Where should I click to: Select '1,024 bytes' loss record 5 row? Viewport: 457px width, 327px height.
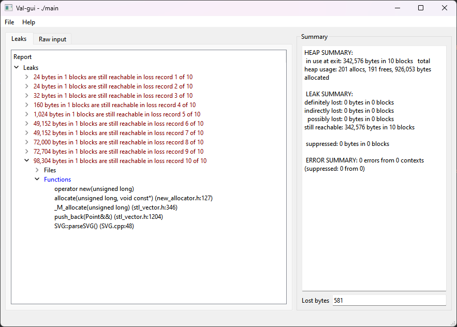[117, 114]
